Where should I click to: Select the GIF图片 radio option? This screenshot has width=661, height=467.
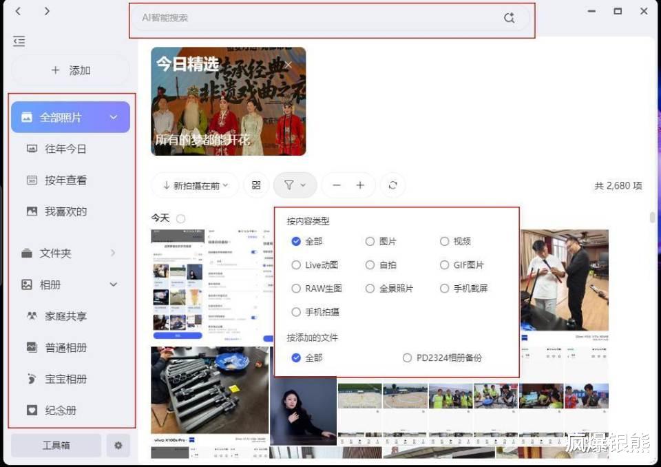click(444, 265)
